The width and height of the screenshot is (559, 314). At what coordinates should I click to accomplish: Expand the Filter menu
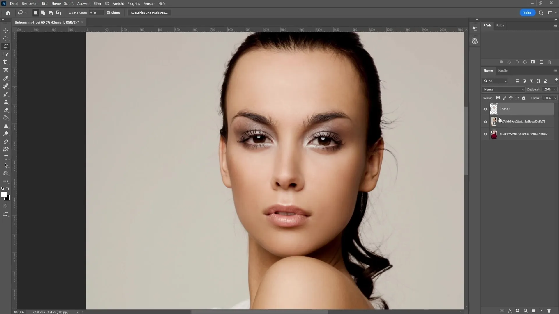point(97,3)
